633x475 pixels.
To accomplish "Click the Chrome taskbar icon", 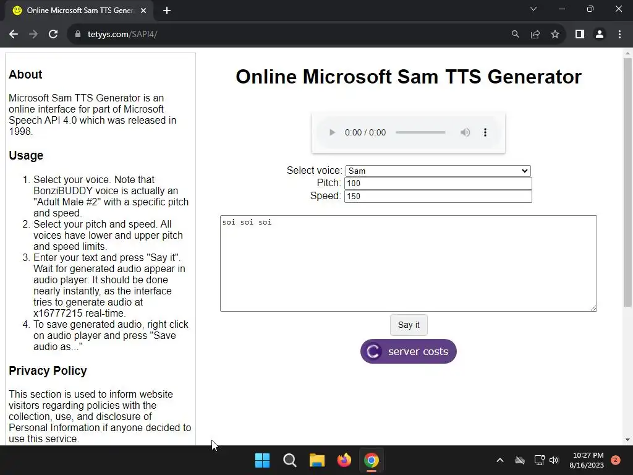I will (372, 460).
